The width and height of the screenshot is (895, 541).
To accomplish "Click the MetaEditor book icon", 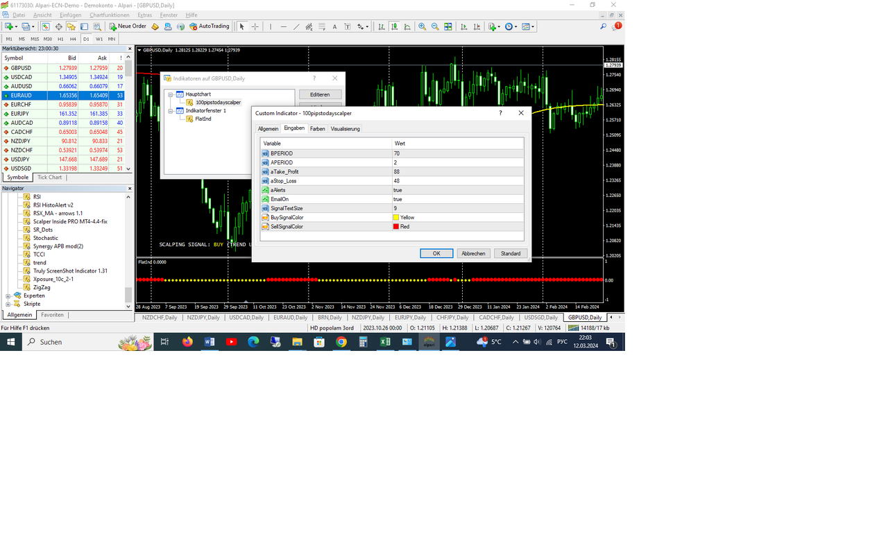I will coord(155,26).
